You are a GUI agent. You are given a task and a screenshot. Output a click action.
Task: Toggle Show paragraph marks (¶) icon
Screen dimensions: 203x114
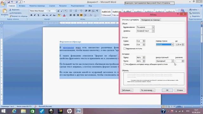(x=97, y=11)
